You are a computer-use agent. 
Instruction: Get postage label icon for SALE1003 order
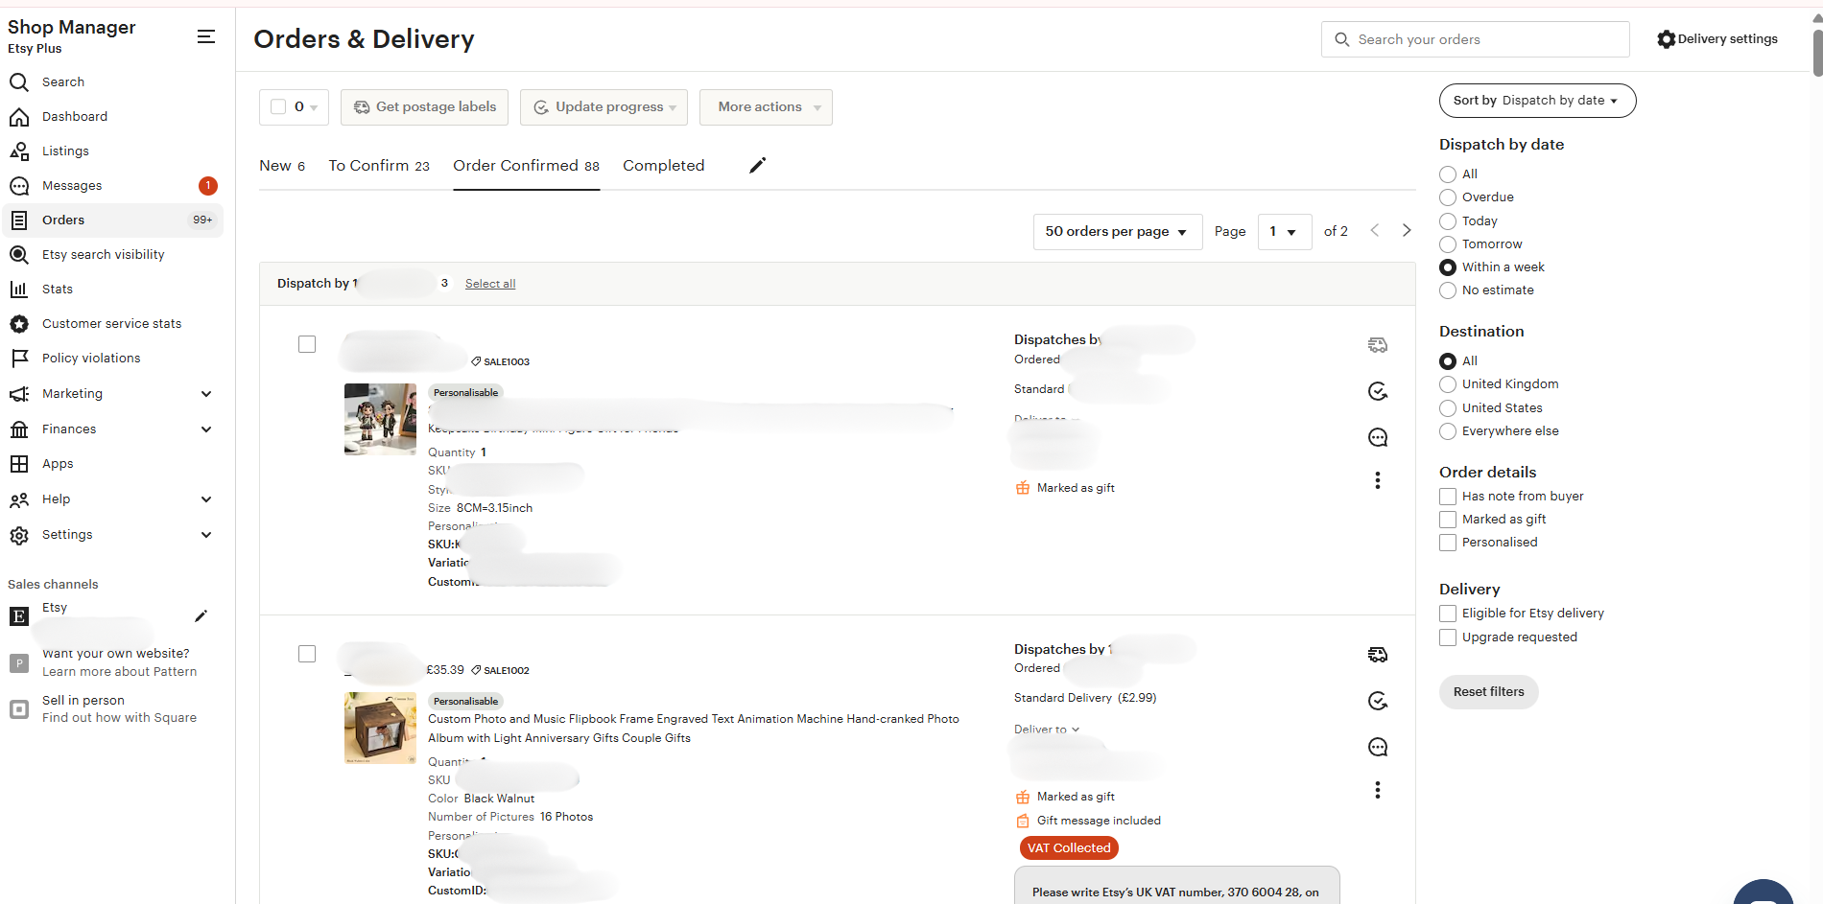tap(1378, 345)
